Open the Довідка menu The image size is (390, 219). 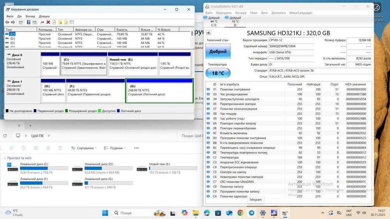tap(44, 16)
